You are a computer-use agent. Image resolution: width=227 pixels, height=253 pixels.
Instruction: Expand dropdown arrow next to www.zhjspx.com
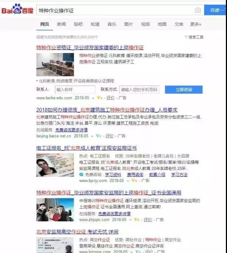(130, 220)
